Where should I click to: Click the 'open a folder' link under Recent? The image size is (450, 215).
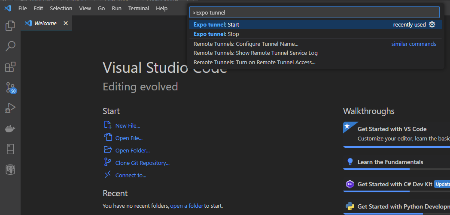(186, 206)
